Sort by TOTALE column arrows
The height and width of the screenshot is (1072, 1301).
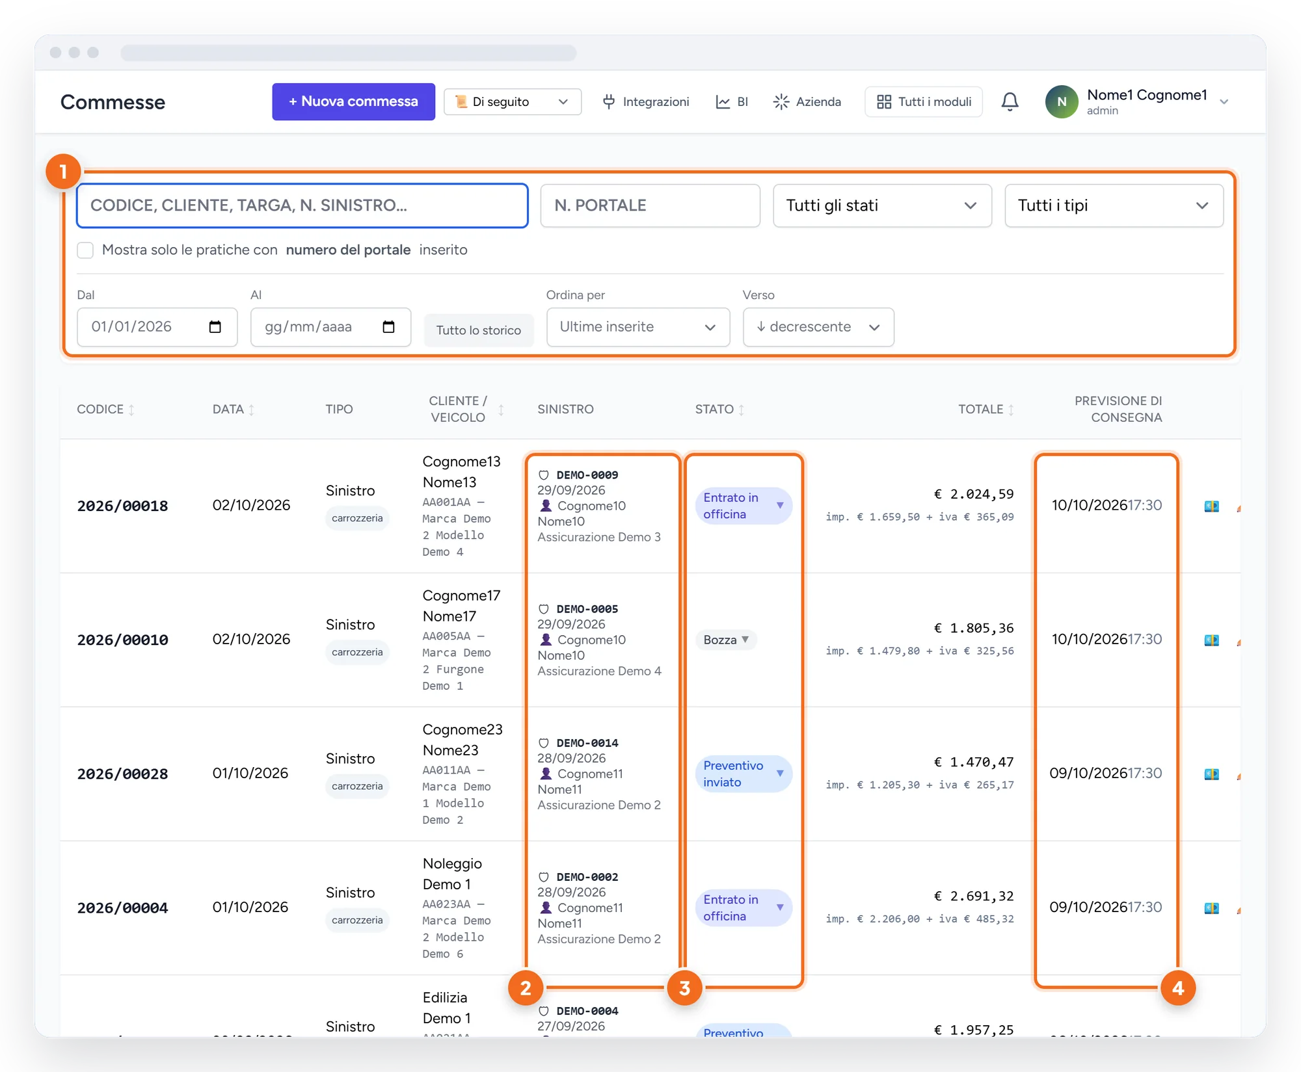pos(1011,410)
